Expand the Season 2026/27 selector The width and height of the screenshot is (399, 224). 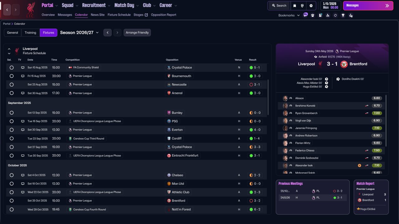point(79,33)
